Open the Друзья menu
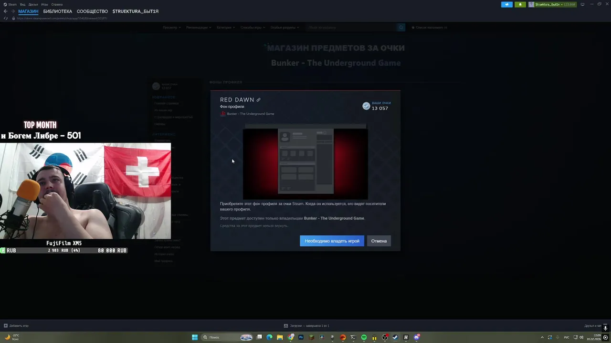The width and height of the screenshot is (611, 343). coord(33,4)
